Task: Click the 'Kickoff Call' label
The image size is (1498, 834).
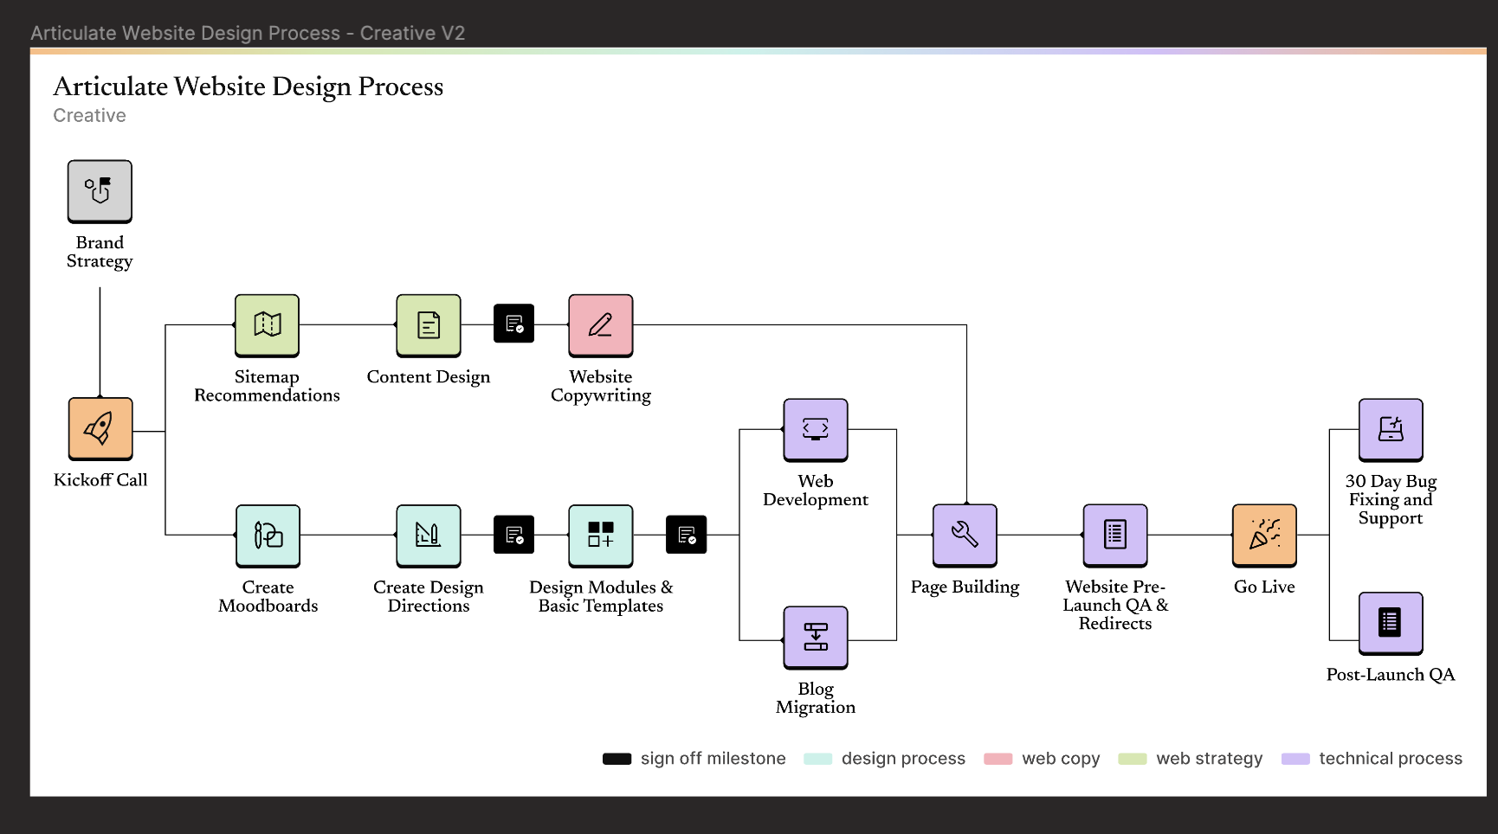Action: [100, 480]
